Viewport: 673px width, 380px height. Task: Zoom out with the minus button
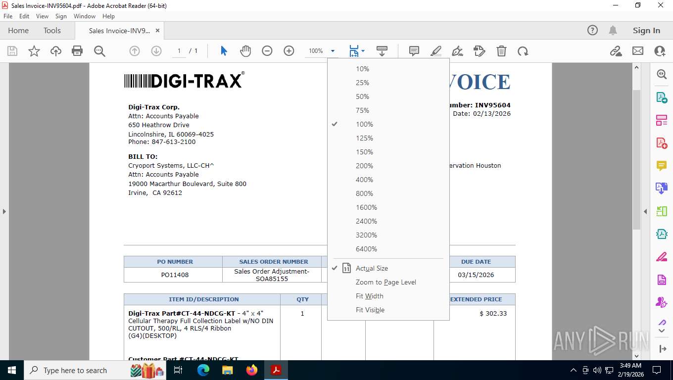pos(267,51)
